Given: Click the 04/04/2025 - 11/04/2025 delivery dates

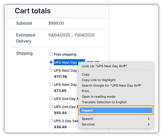Looking at the screenshot, I should (x=72, y=35).
